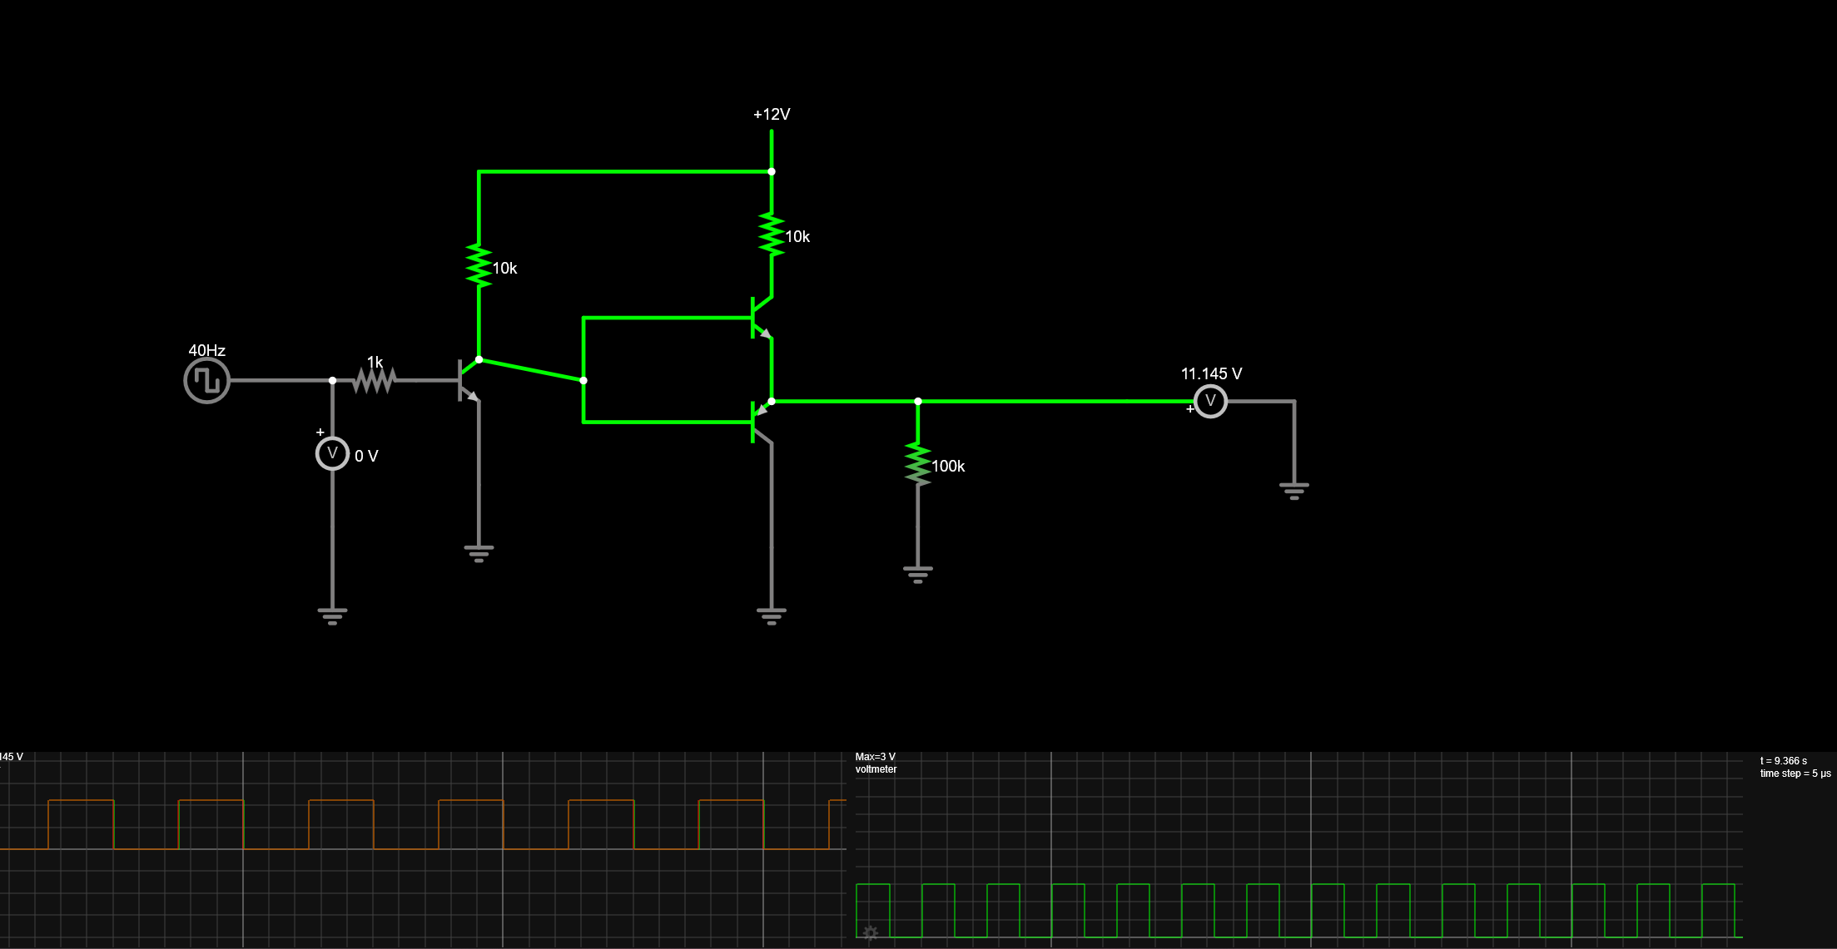Image resolution: width=1837 pixels, height=949 pixels.
Task: Select the upper NPN transistor of output pair
Action: point(761,318)
